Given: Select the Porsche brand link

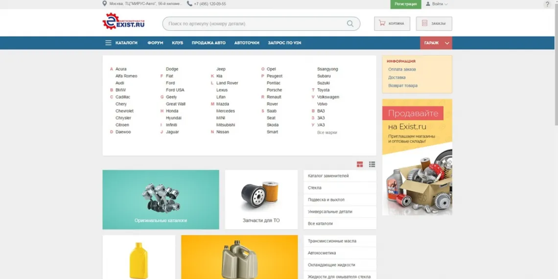Looking at the screenshot, I should [274, 90].
